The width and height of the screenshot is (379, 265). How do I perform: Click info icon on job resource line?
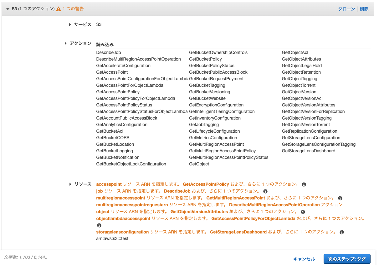(x=265, y=191)
